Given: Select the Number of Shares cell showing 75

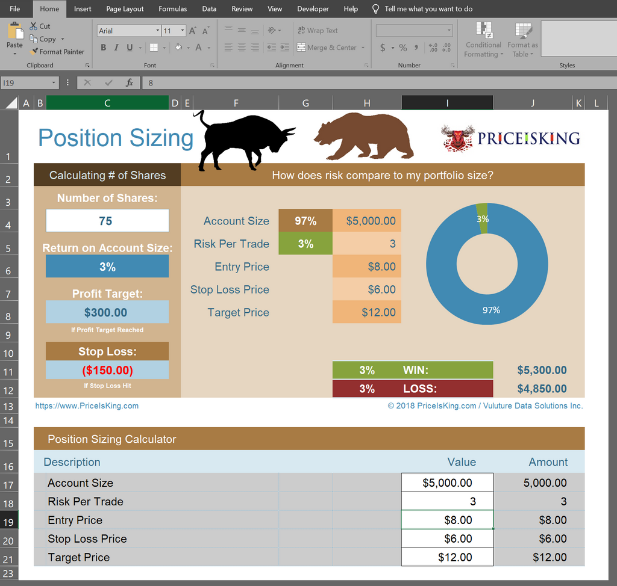Looking at the screenshot, I should coord(107,220).
